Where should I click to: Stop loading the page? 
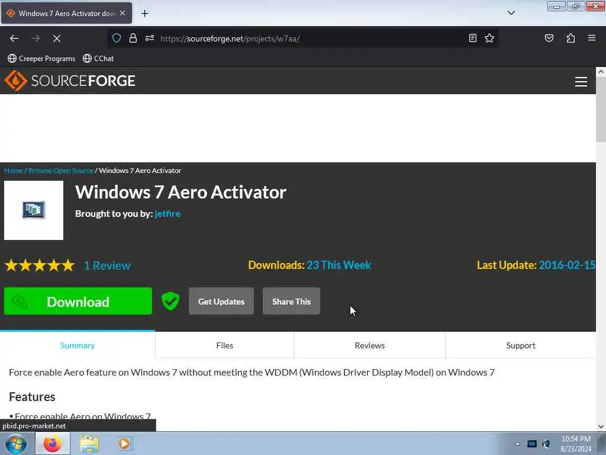point(56,39)
